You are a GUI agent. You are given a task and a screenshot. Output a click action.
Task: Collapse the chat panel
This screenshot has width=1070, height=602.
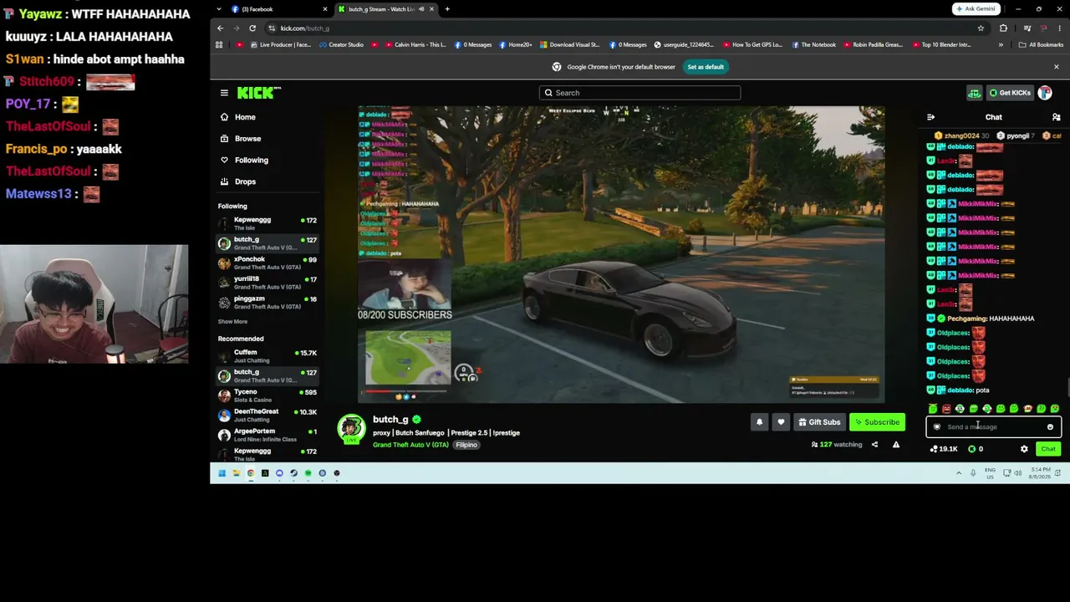coord(930,117)
